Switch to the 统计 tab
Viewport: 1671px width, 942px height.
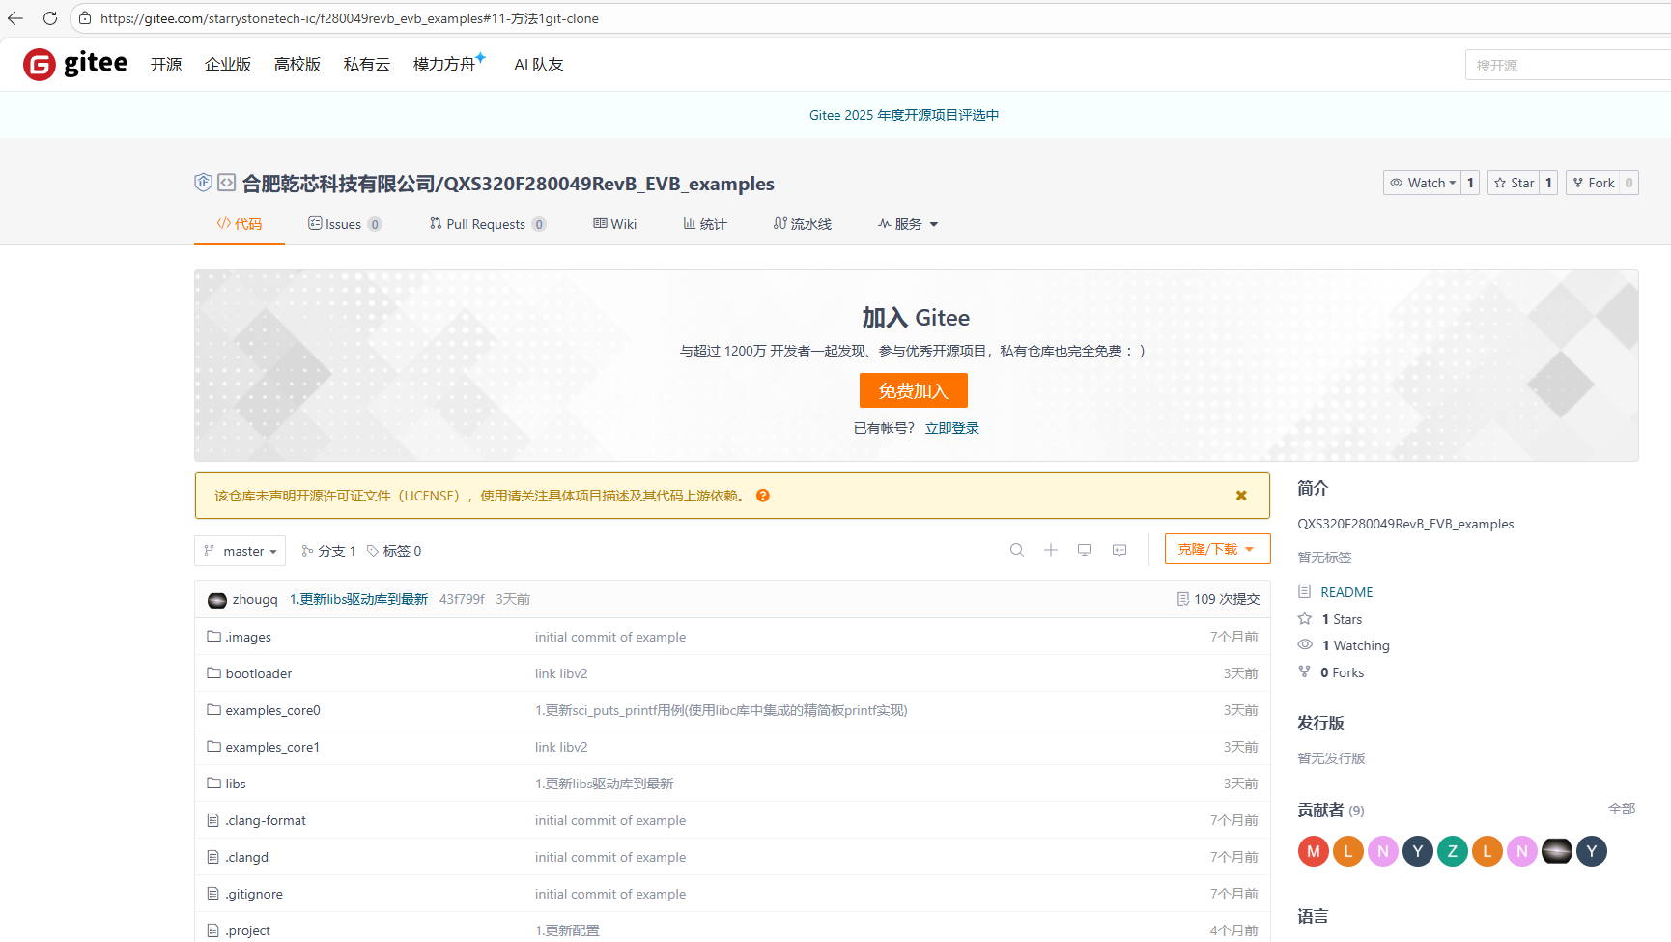point(705,224)
